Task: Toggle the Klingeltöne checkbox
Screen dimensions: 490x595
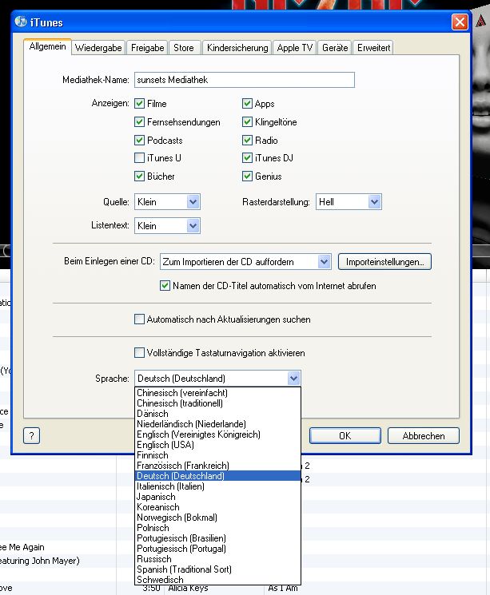Action: pyautogui.click(x=247, y=122)
